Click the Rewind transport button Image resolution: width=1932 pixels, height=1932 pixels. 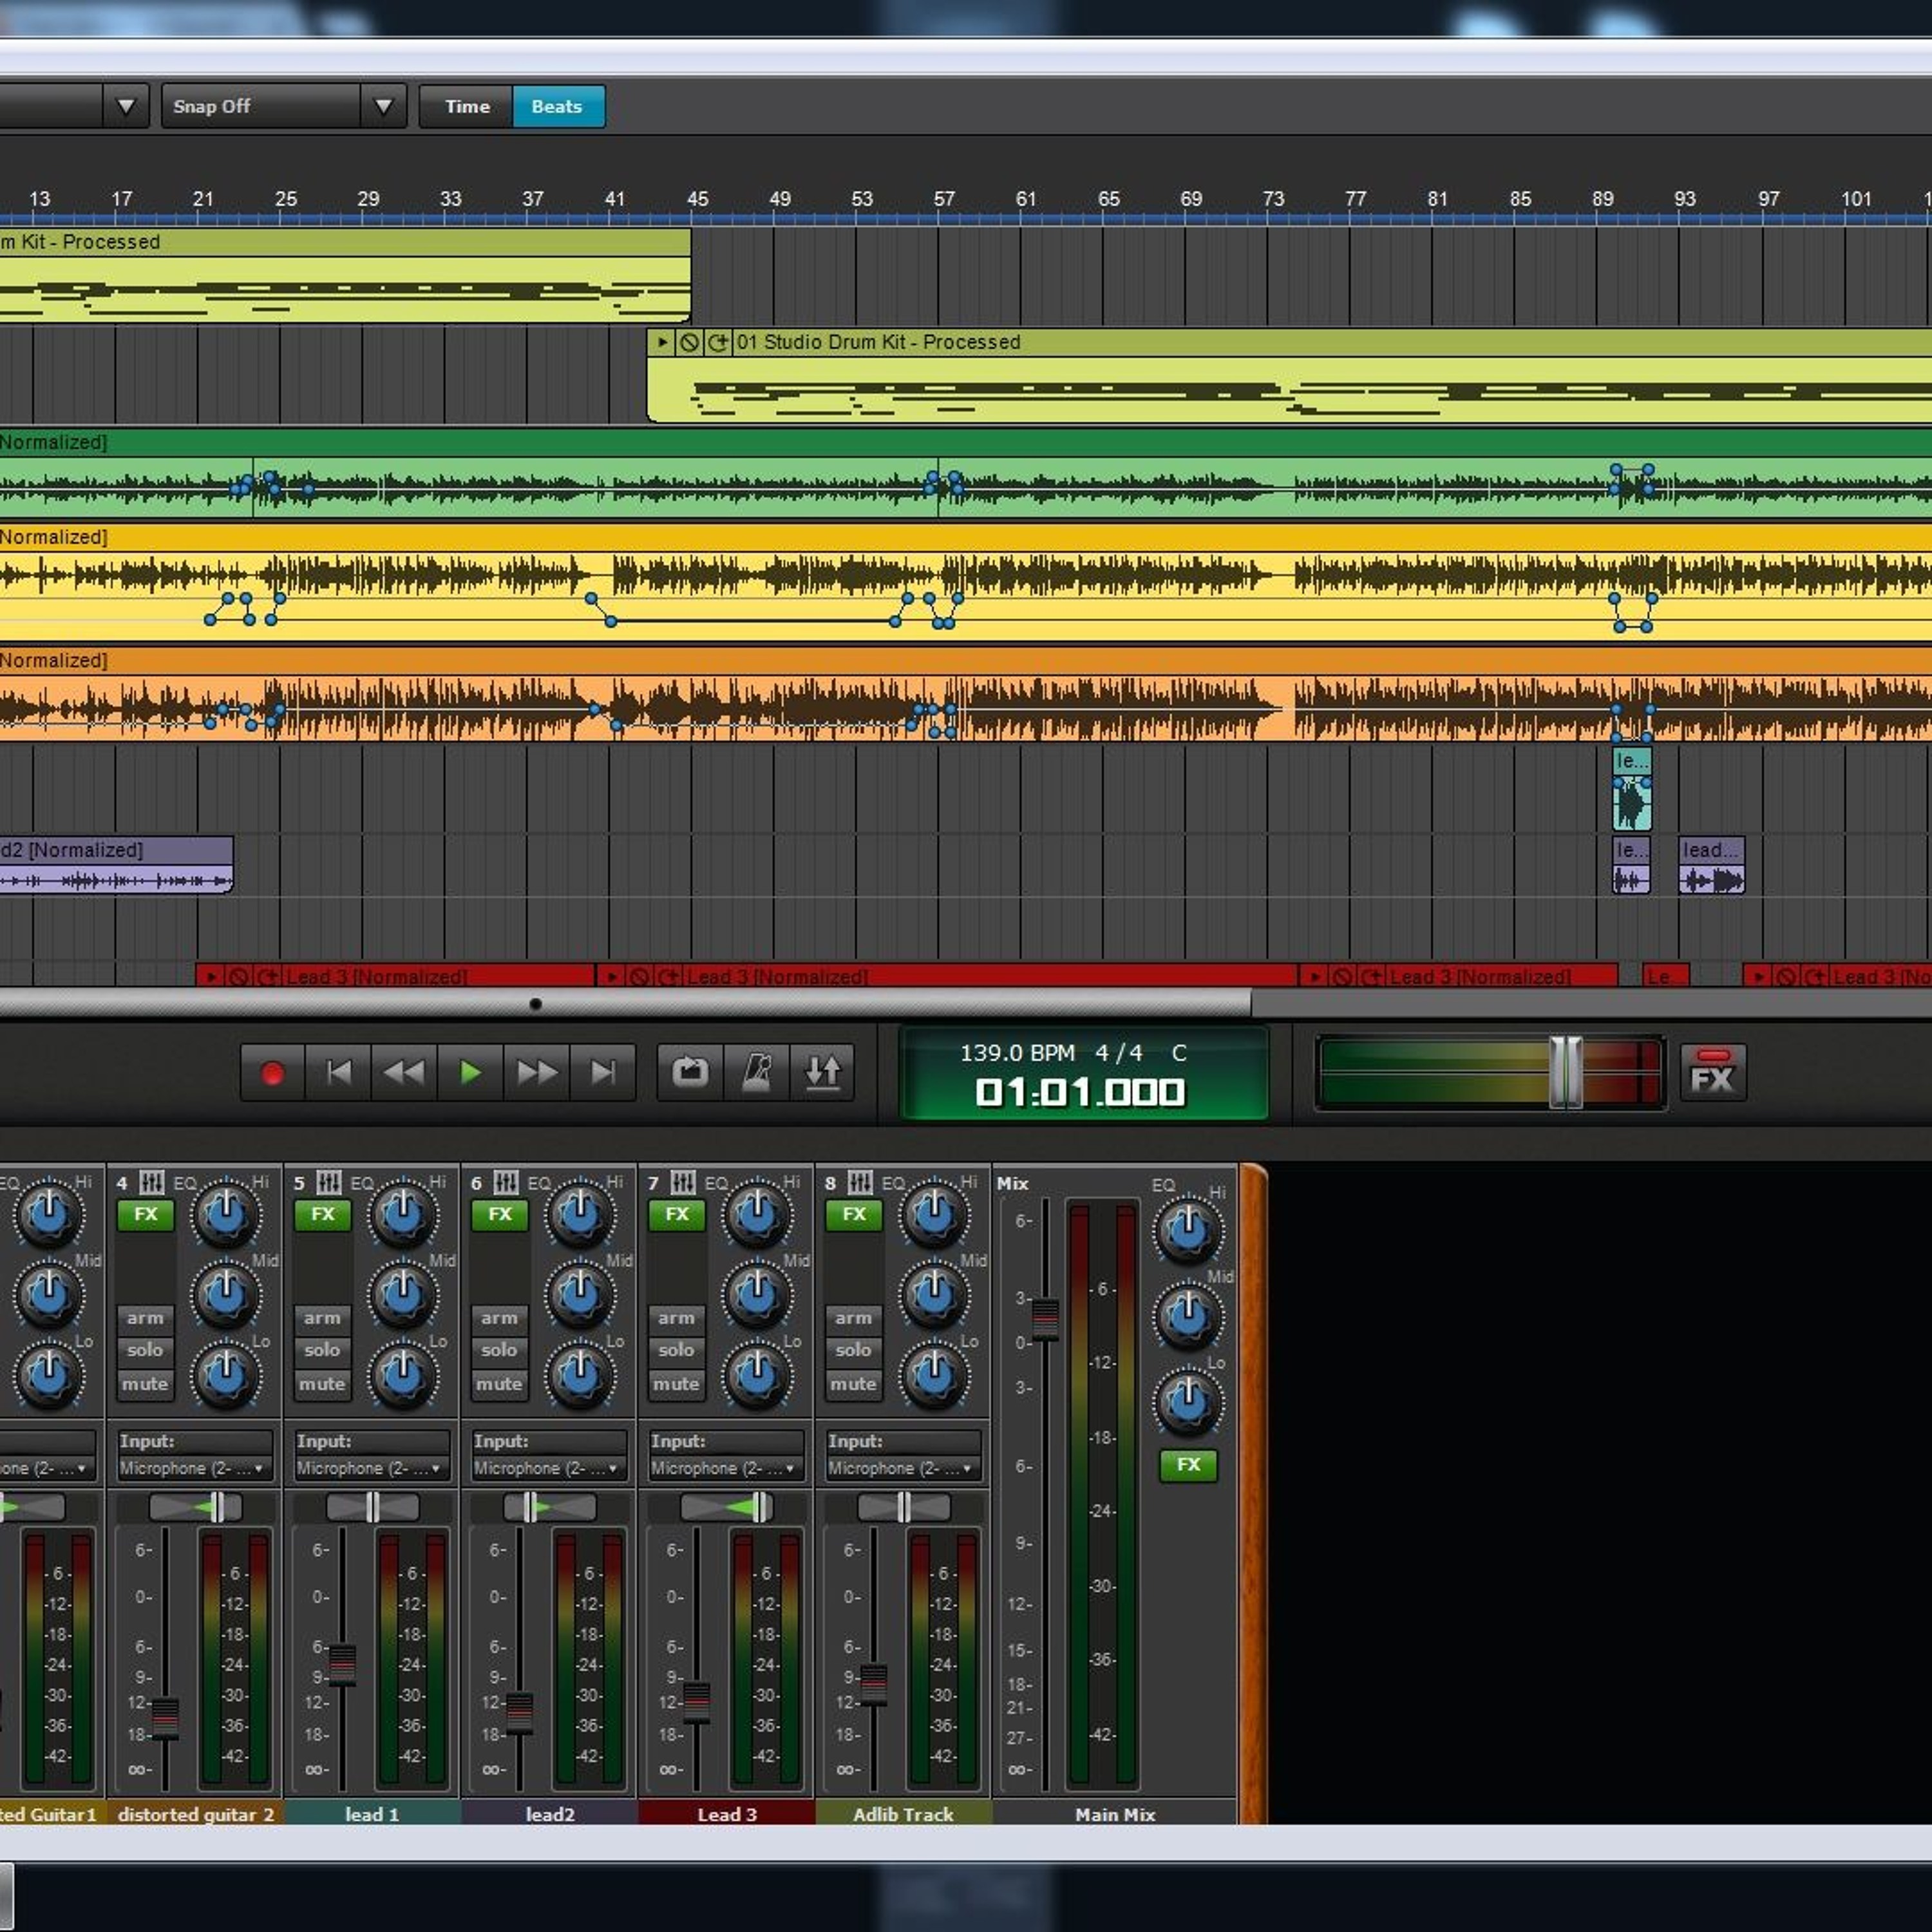click(404, 1073)
